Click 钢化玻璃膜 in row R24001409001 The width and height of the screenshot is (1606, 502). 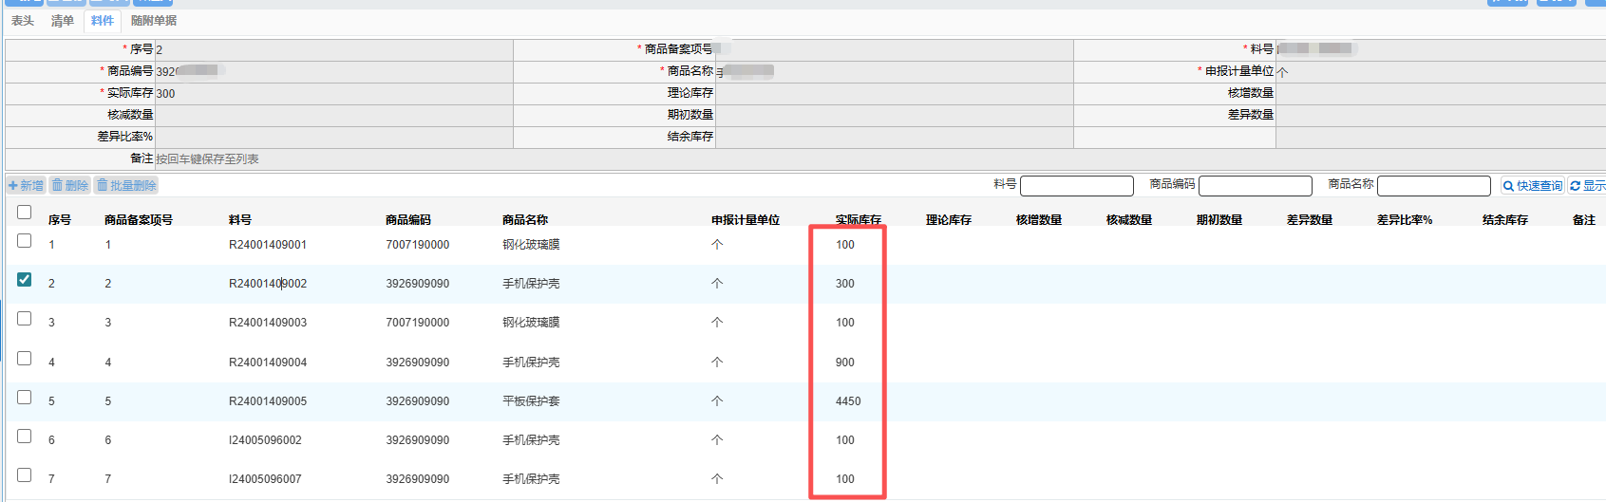531,245
